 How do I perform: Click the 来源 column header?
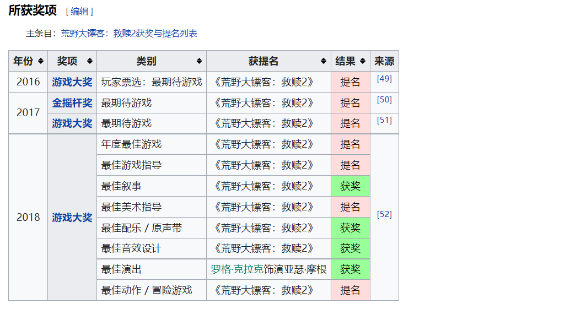[384, 61]
